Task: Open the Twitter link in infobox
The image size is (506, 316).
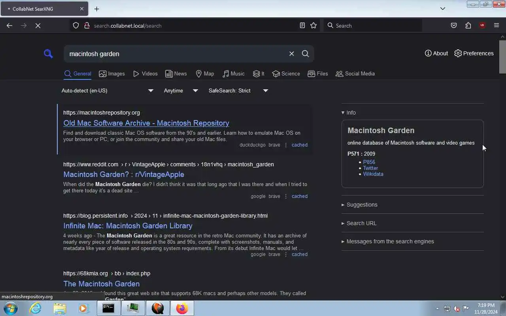Action: [x=370, y=168]
